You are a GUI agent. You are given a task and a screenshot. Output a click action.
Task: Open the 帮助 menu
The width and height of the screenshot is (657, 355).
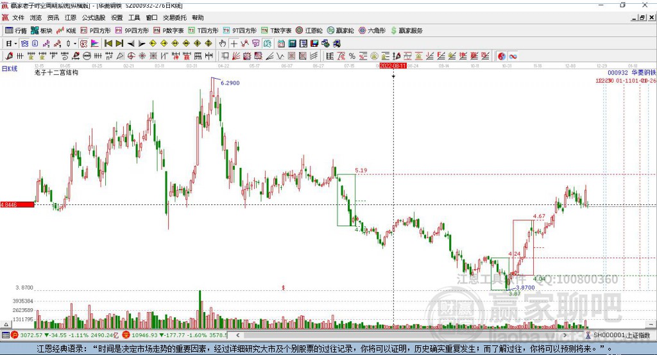pos(198,17)
